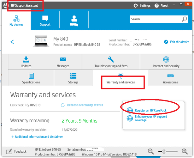Open the user profile tab

click(x=74, y=20)
